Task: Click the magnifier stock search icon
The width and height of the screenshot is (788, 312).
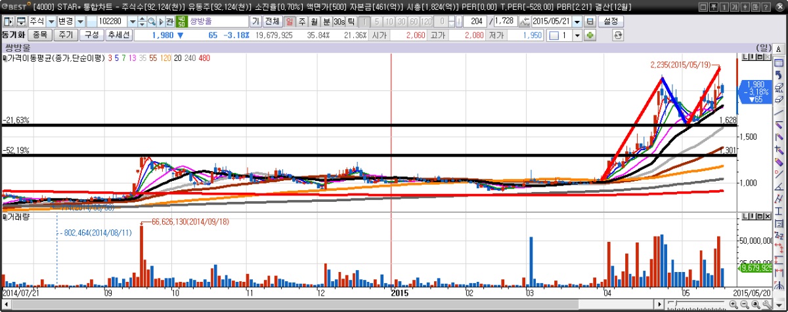Action: 152,22
